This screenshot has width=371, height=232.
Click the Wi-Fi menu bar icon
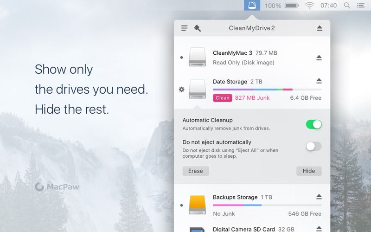tap(309, 5)
